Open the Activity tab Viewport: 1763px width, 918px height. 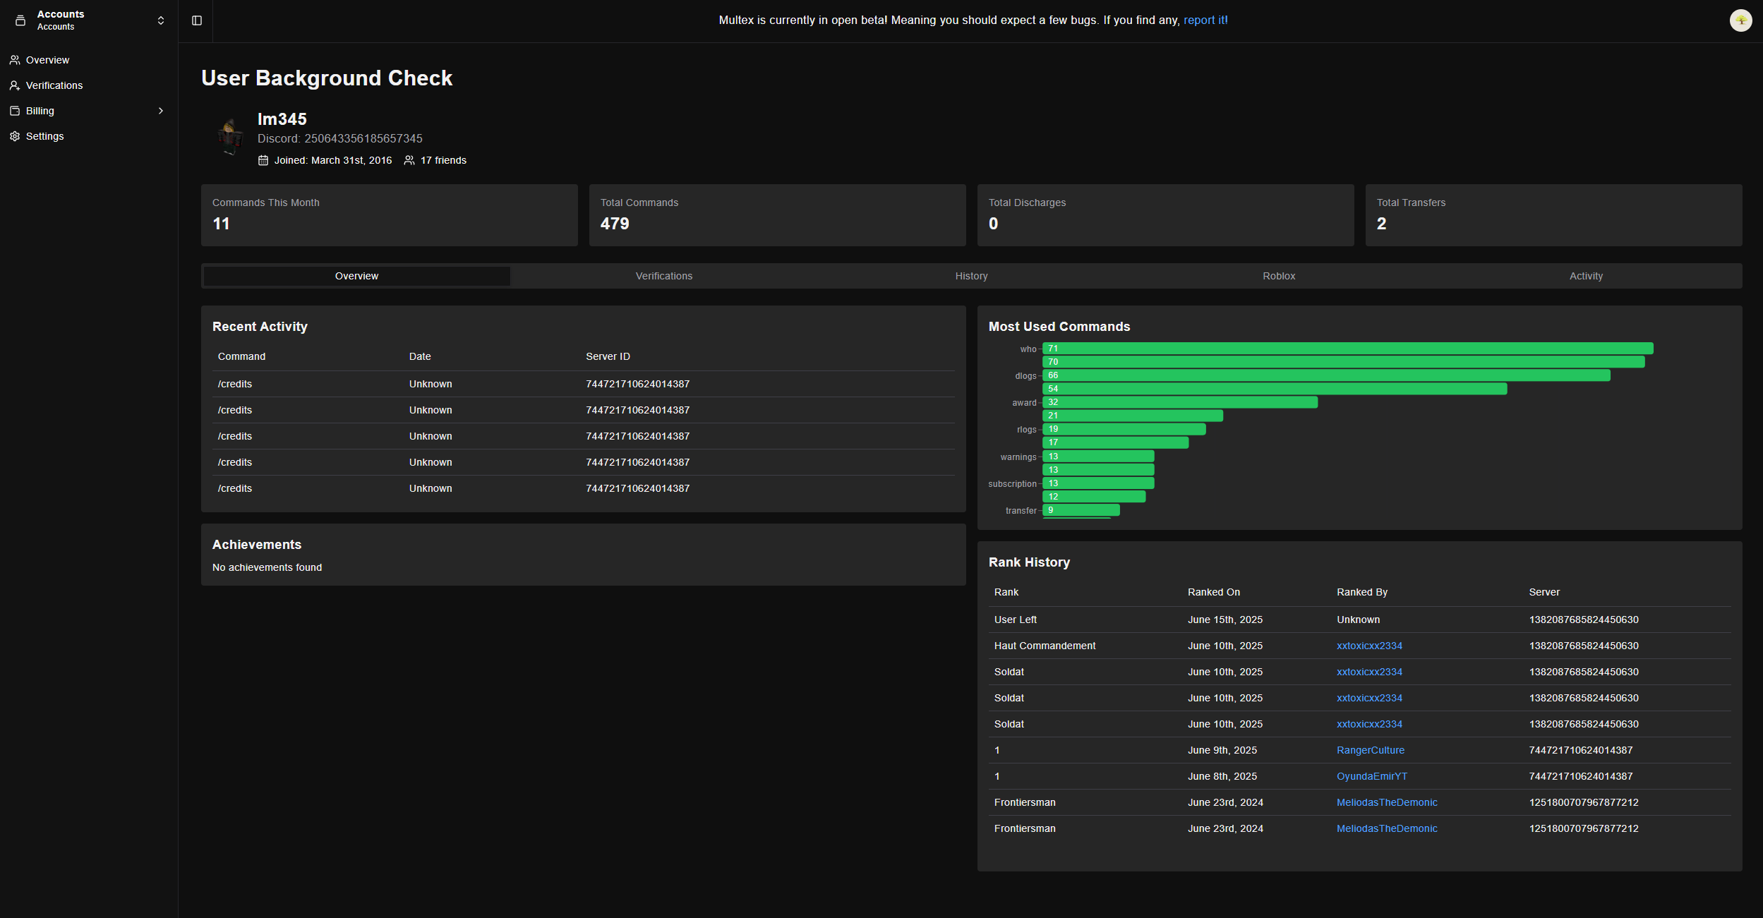(1586, 276)
